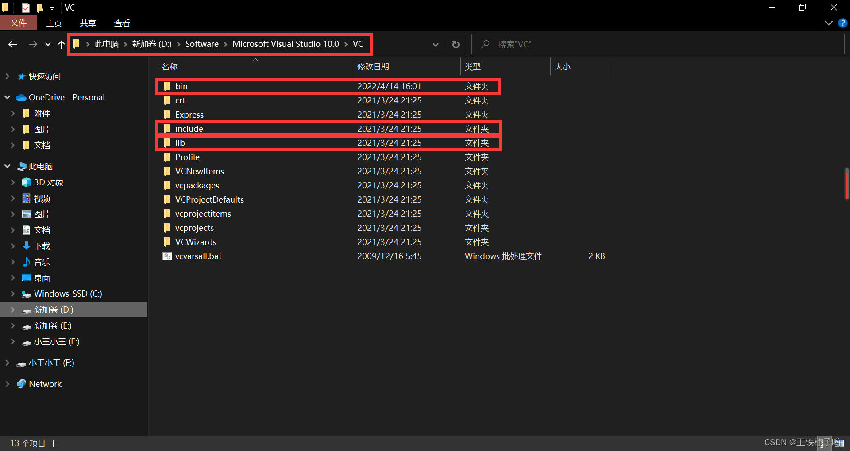Viewport: 850px width, 451px height.
Task: Click the search magnifier icon
Action: click(486, 44)
